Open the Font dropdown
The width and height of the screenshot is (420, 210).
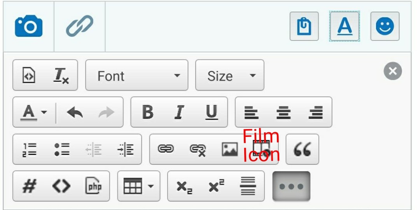pyautogui.click(x=136, y=75)
